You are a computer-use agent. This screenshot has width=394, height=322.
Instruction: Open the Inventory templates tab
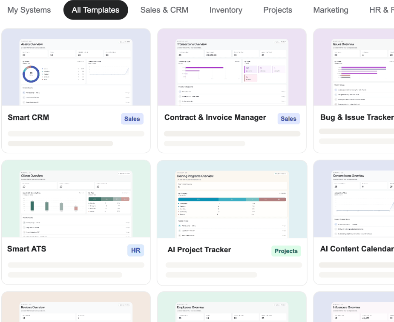(x=226, y=10)
